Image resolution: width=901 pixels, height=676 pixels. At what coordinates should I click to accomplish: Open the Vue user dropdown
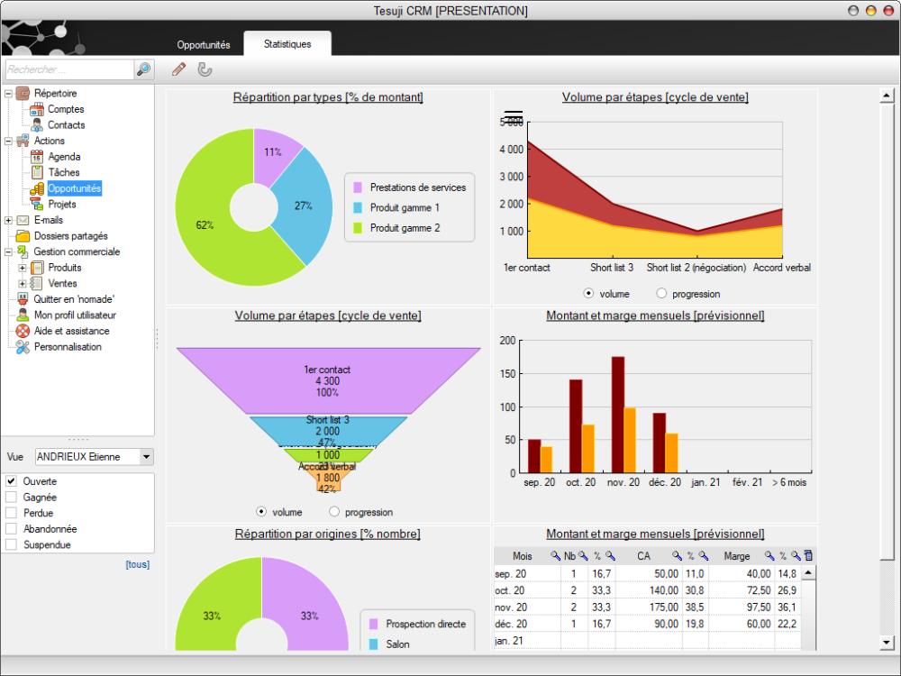click(147, 457)
